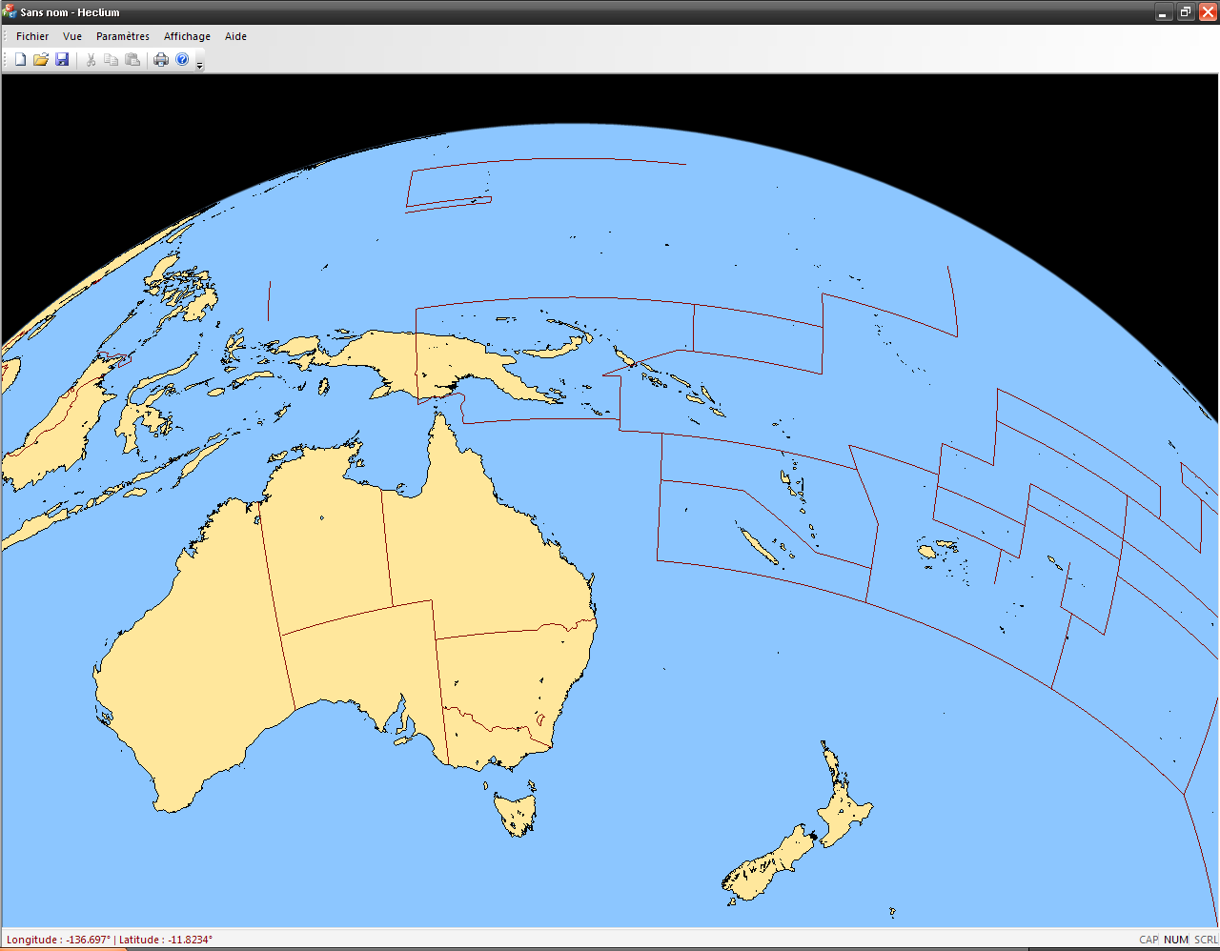Open the Vue menu
Screen dimensions: 1220x951
click(x=72, y=36)
